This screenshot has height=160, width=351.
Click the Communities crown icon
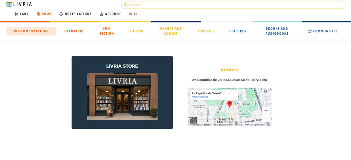coord(310,31)
